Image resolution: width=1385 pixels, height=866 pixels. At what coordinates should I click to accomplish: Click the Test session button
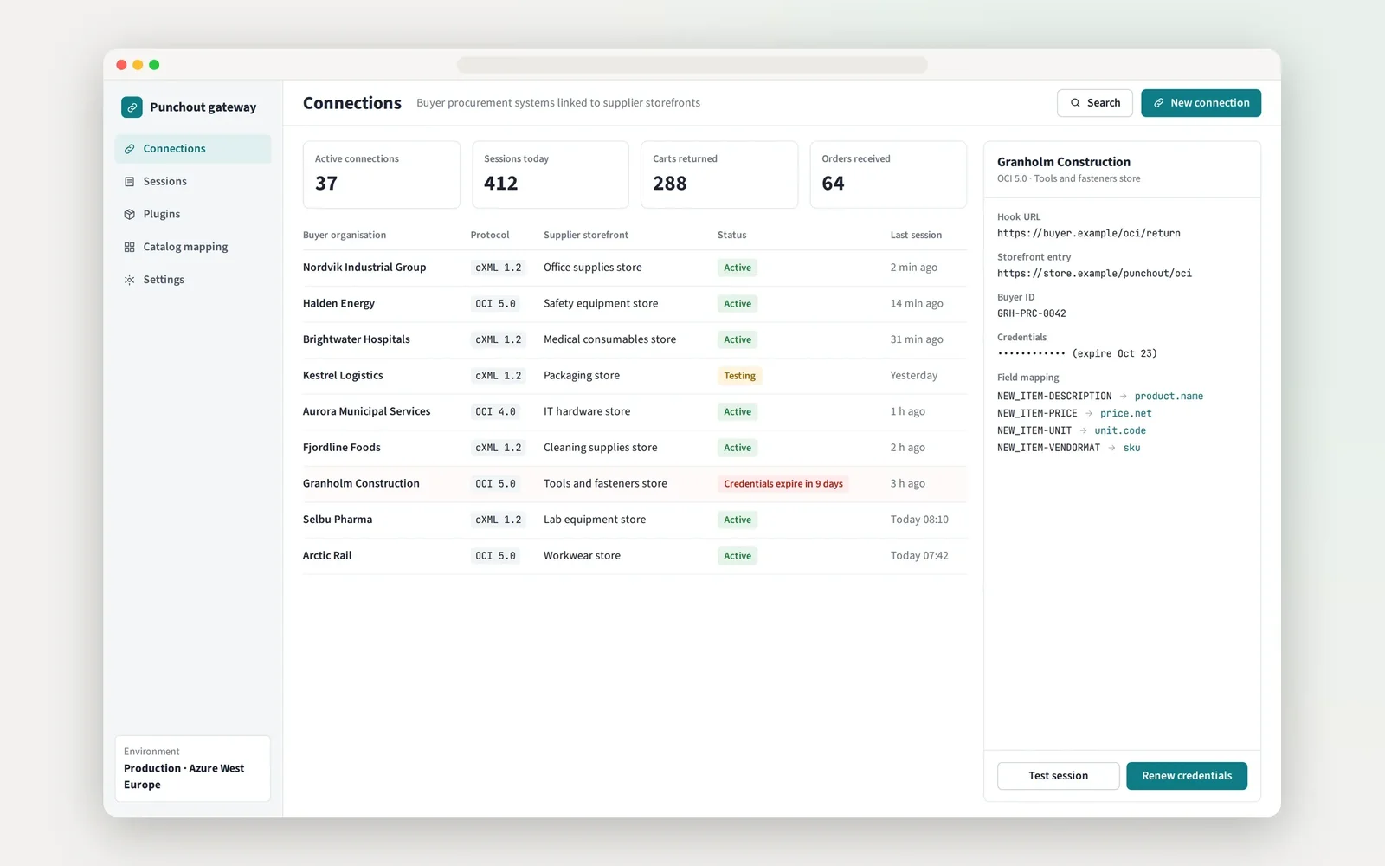1058,776
